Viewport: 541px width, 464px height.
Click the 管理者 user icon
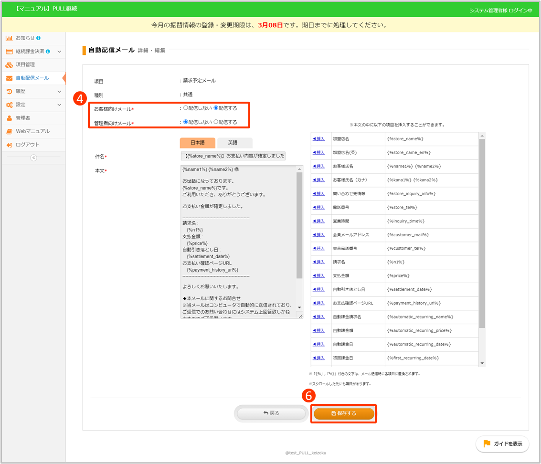point(9,118)
